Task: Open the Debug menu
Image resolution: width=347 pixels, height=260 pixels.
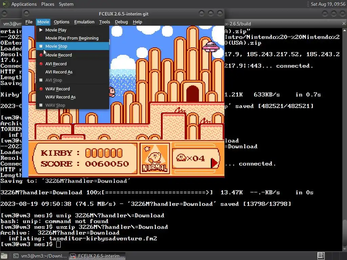Action: (x=121, y=22)
